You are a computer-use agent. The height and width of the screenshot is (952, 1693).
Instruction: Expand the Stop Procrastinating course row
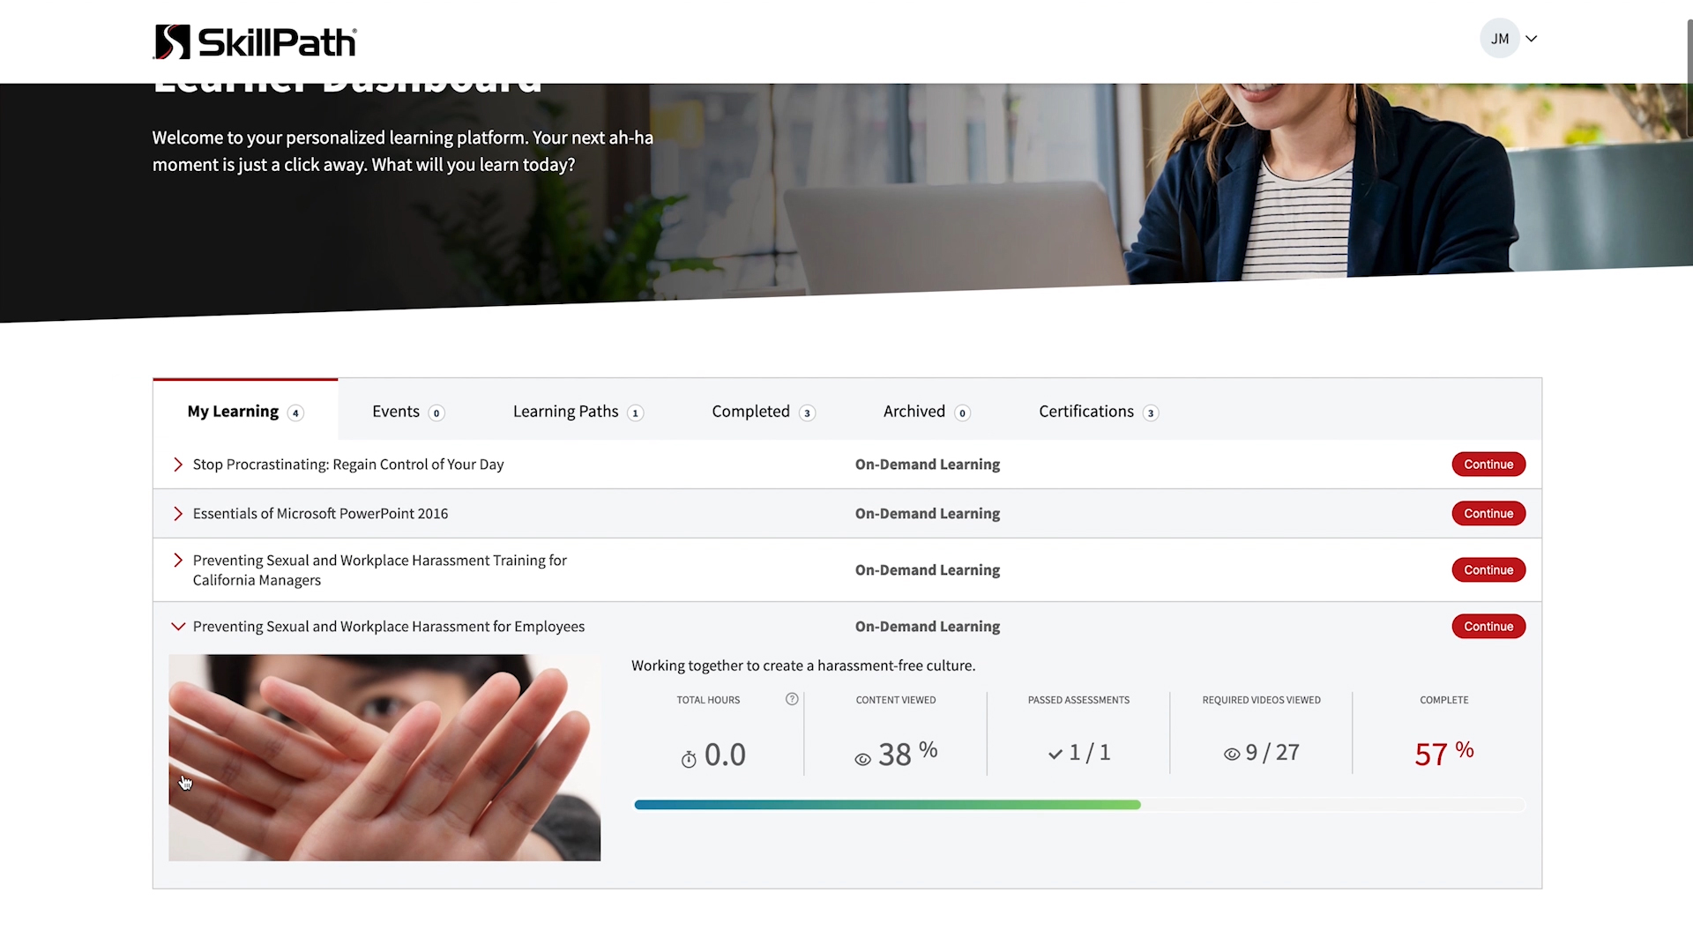pos(177,465)
